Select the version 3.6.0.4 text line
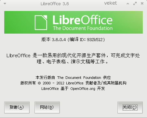The image size is (147, 118). (x=73, y=39)
